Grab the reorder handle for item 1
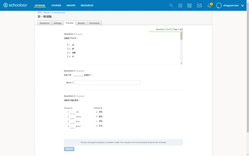 [68, 45]
